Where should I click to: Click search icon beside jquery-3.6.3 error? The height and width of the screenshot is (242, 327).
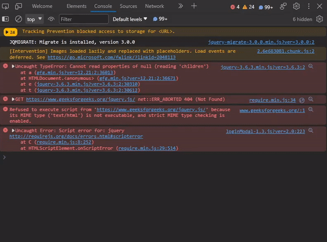311,66
